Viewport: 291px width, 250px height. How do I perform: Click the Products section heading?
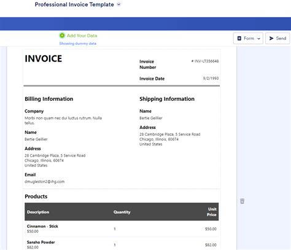[36, 197]
